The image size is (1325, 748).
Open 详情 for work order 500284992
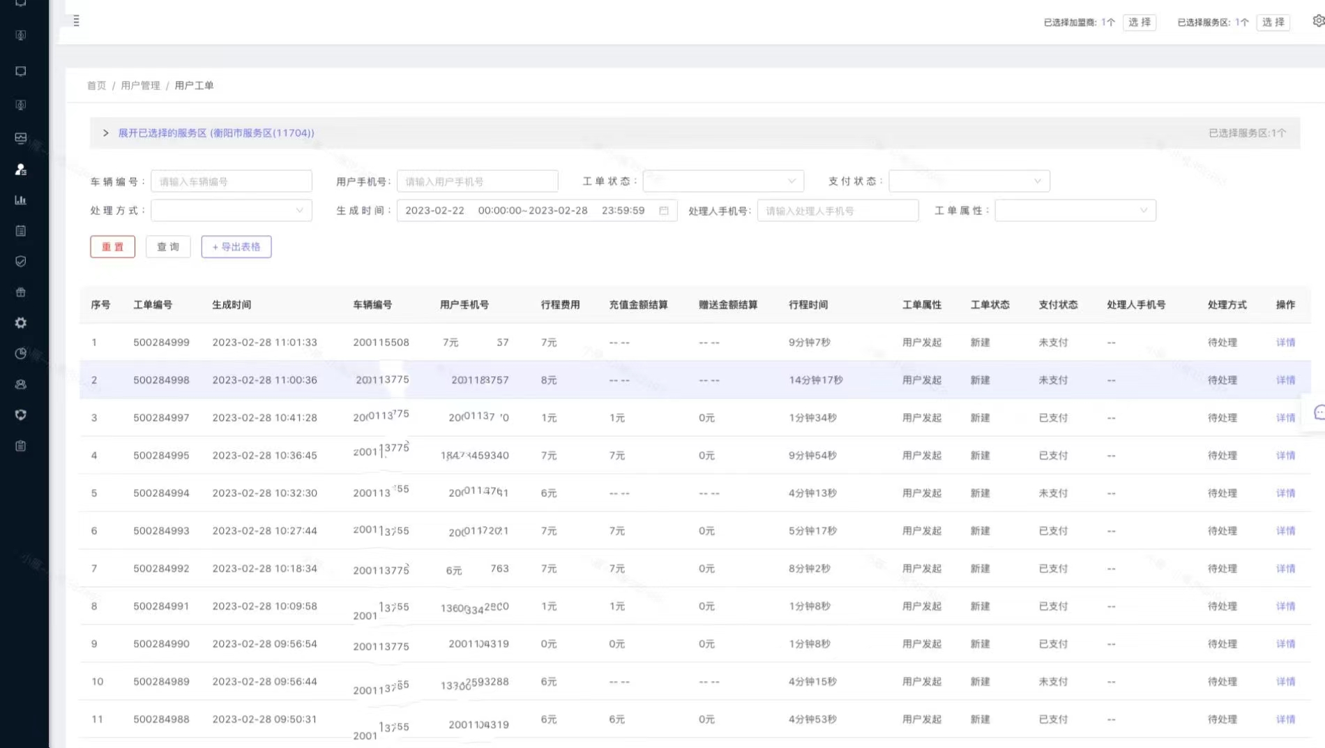[1285, 569]
